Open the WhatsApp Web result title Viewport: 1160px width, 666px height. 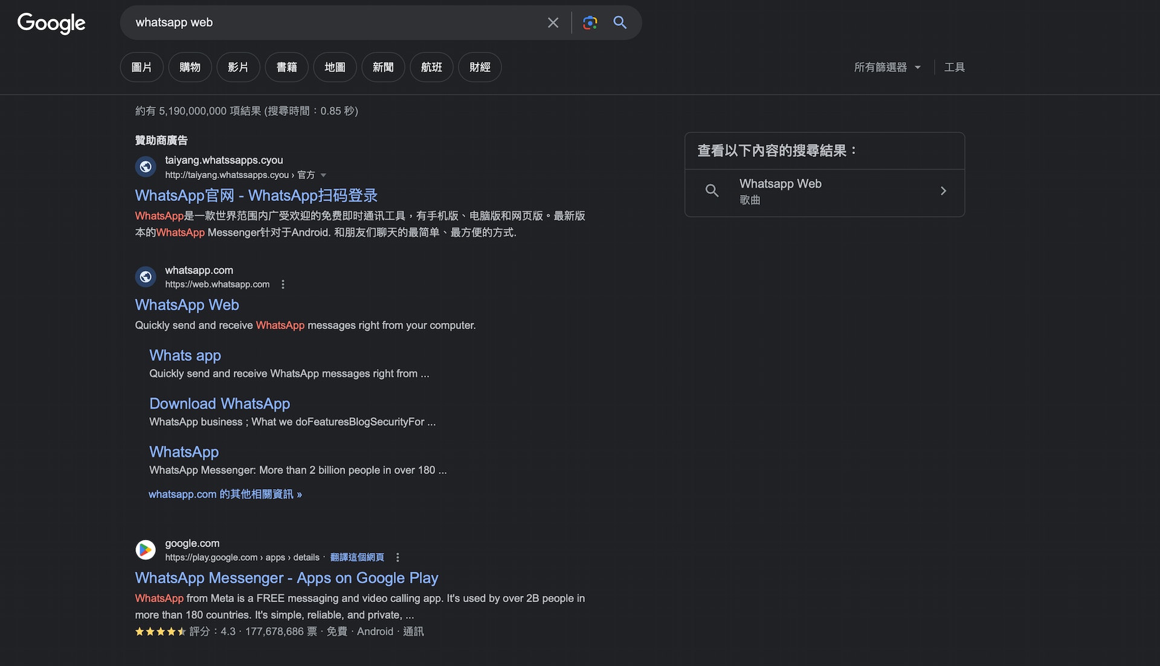[x=187, y=305]
